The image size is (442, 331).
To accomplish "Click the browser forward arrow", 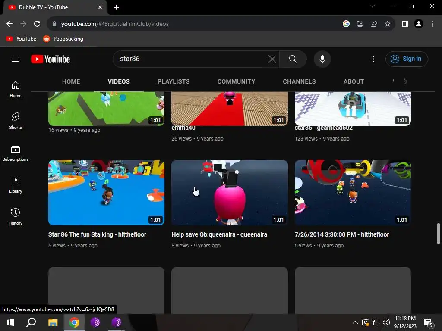I will click(23, 24).
